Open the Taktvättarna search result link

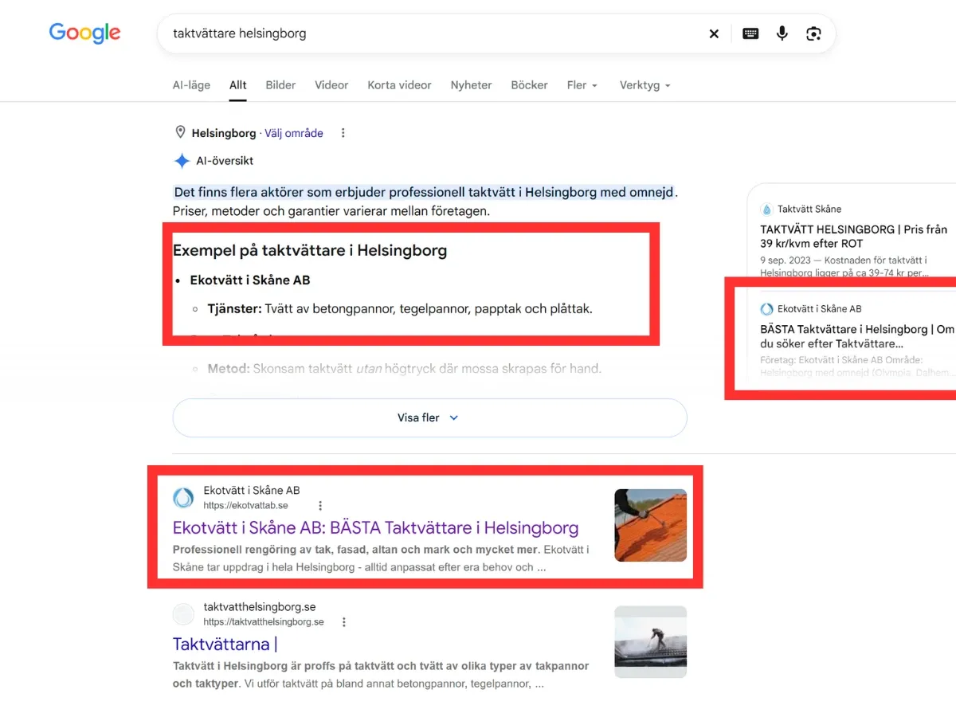tap(225, 645)
